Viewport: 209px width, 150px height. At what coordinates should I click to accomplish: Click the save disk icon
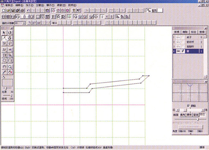coord(13,10)
